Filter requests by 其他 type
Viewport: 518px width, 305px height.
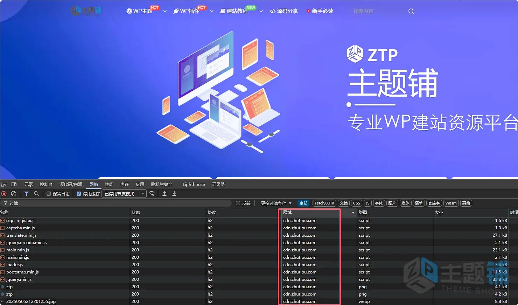tap(466, 203)
